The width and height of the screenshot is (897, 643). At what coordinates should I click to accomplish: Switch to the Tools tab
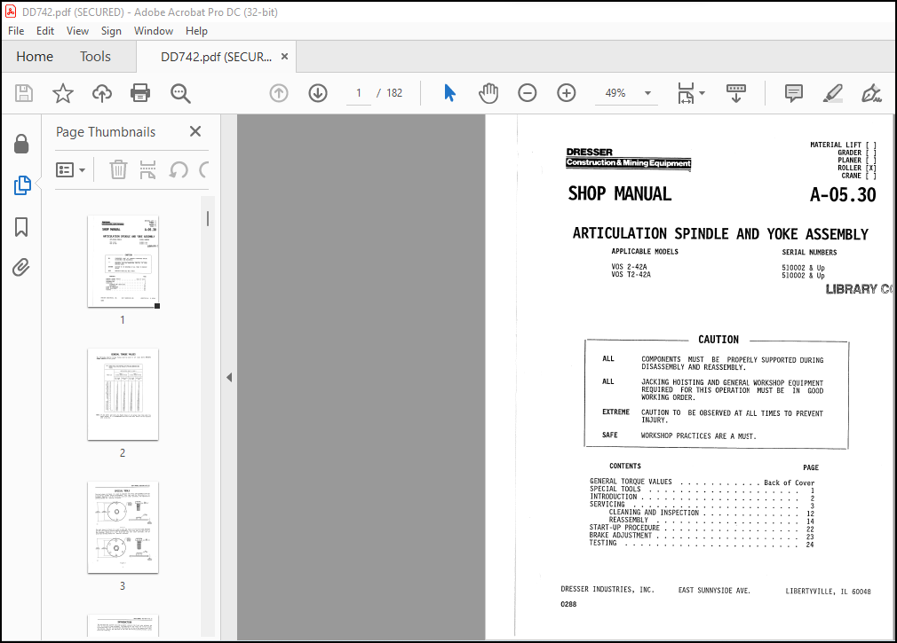pyautogui.click(x=95, y=57)
